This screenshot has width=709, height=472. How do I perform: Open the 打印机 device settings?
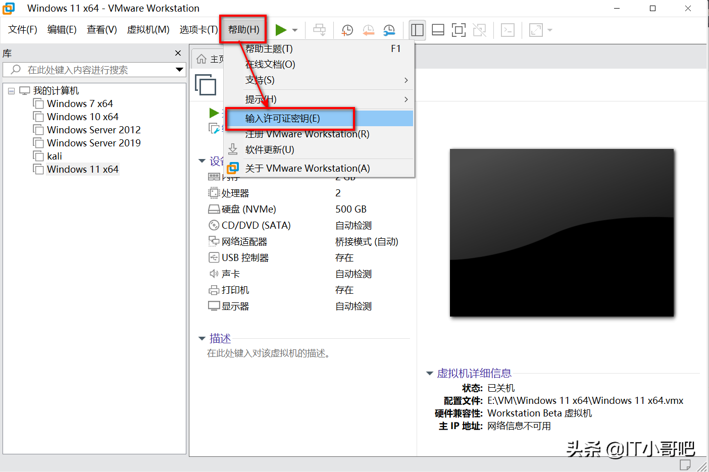tap(235, 289)
